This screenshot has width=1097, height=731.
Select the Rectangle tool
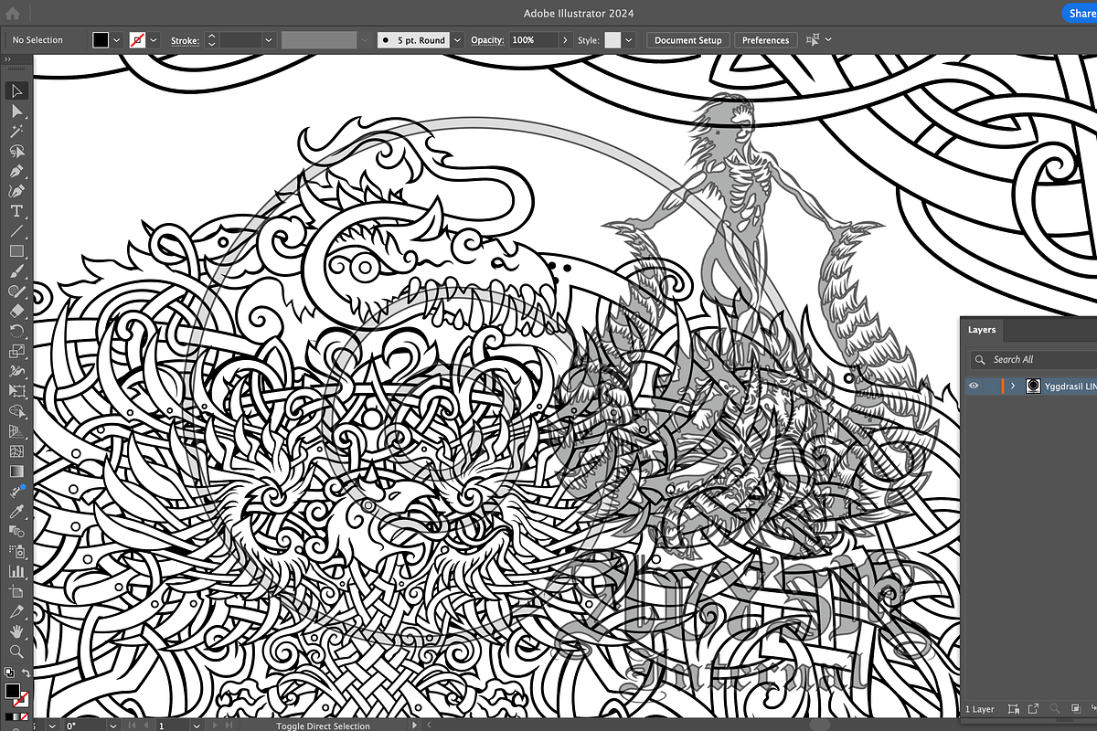point(16,250)
